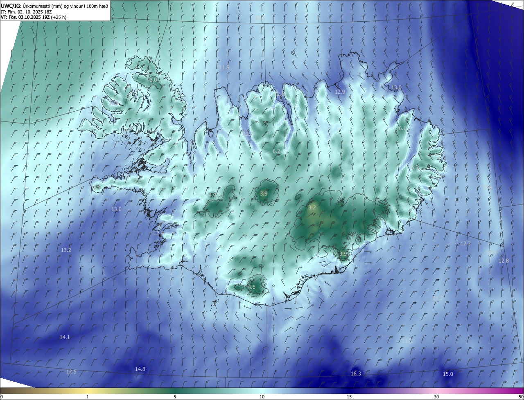
Task: Select the 11.9 value label
Action: click(x=224, y=67)
